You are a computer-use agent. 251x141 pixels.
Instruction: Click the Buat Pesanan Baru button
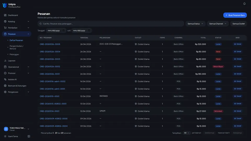pos(235,15)
